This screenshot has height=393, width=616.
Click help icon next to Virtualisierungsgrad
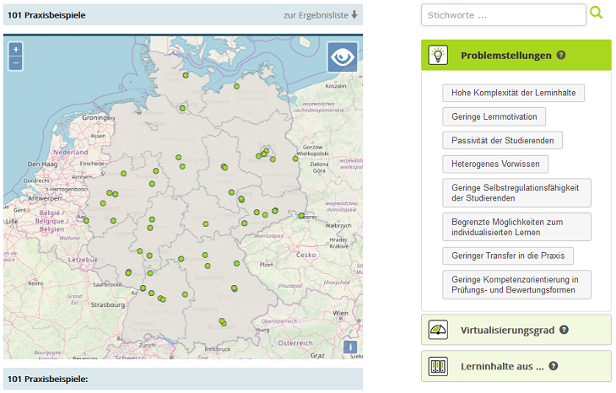point(564,330)
